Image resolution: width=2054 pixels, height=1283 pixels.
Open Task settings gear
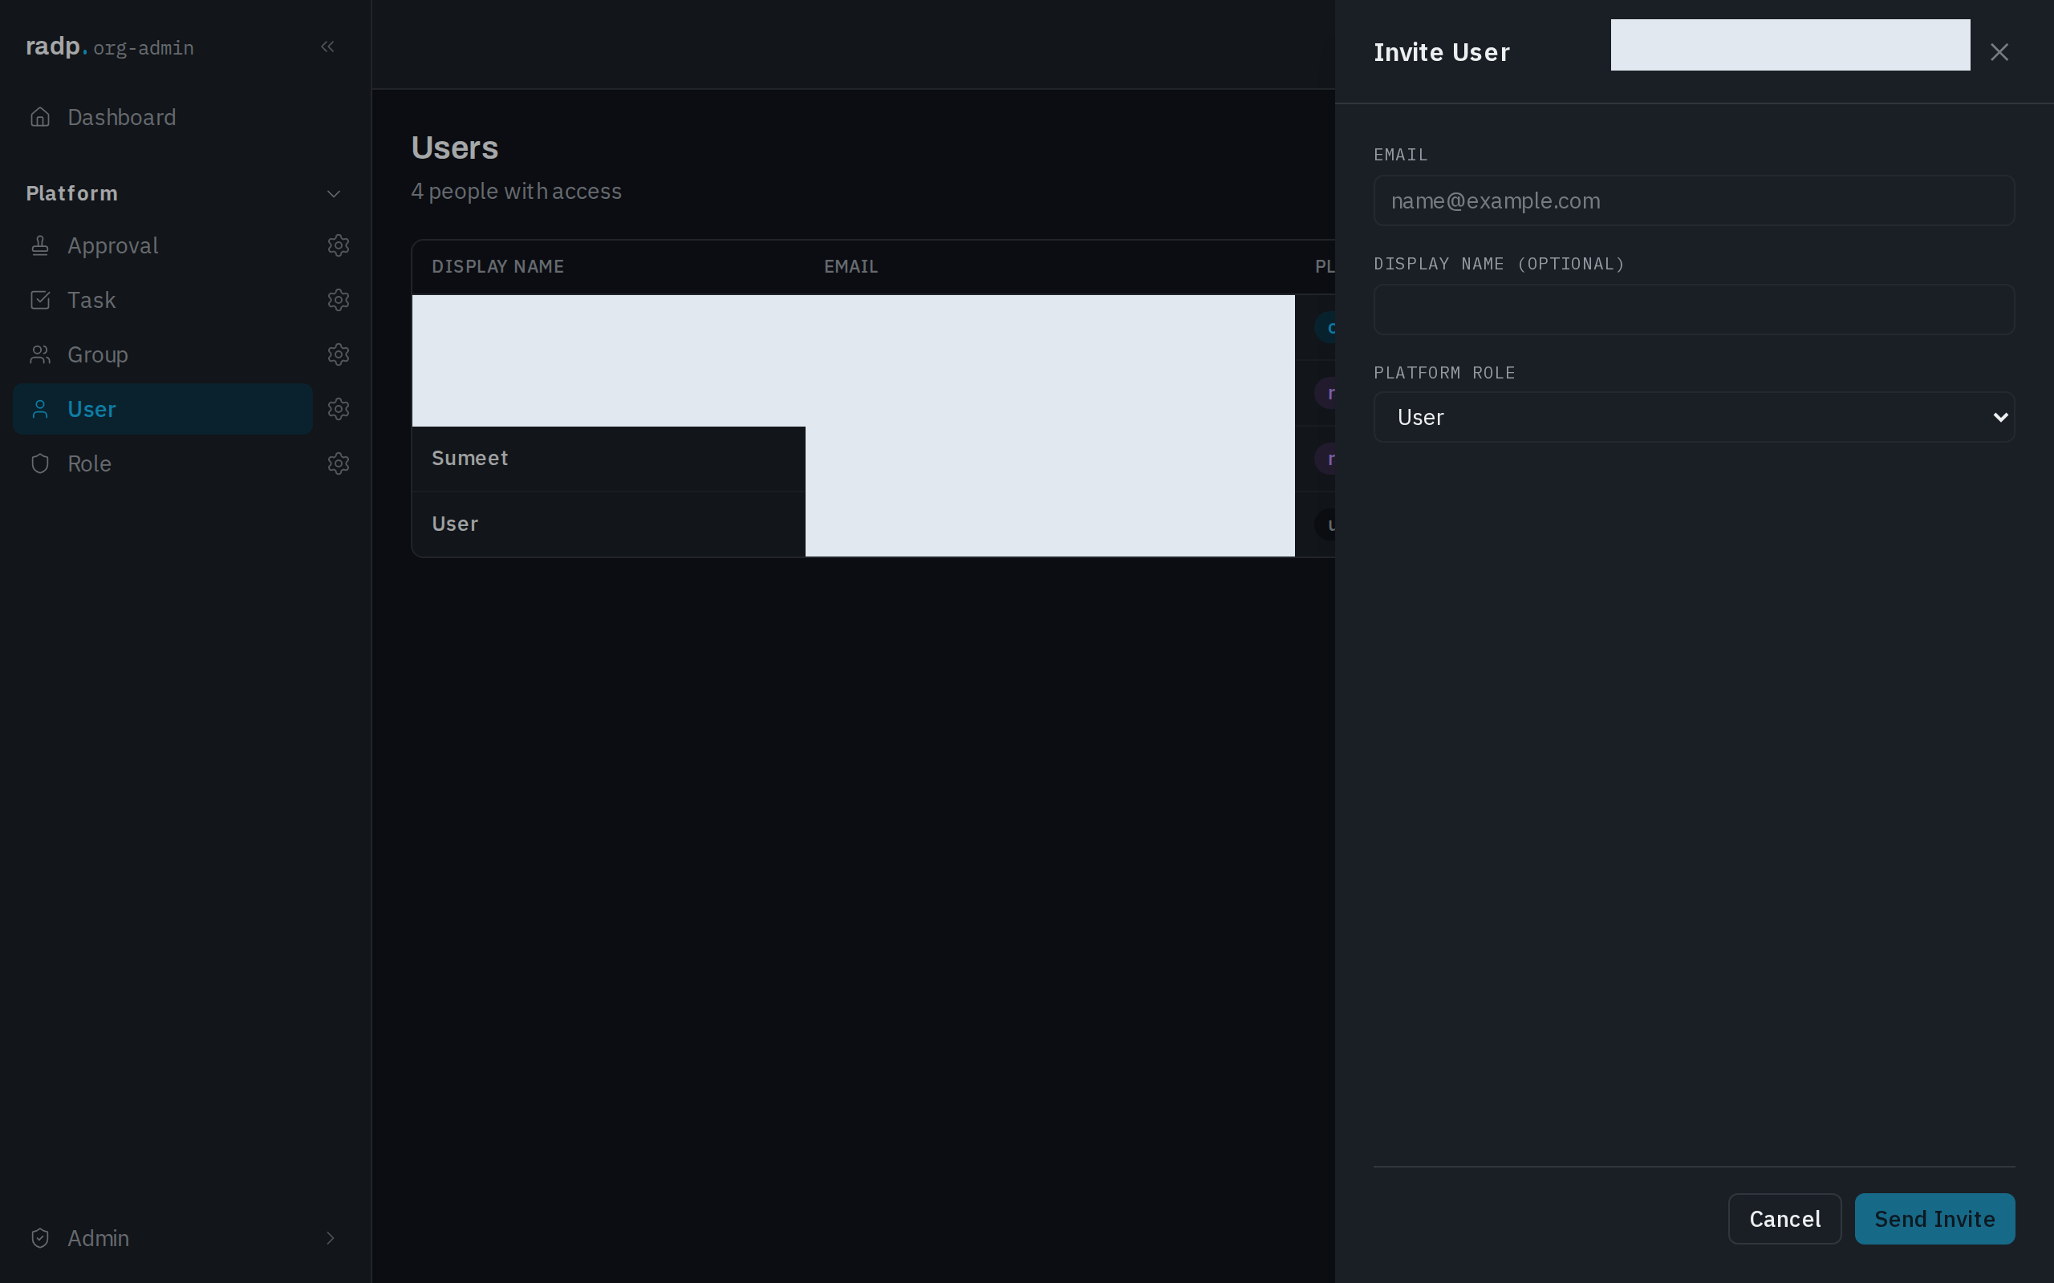click(x=339, y=301)
